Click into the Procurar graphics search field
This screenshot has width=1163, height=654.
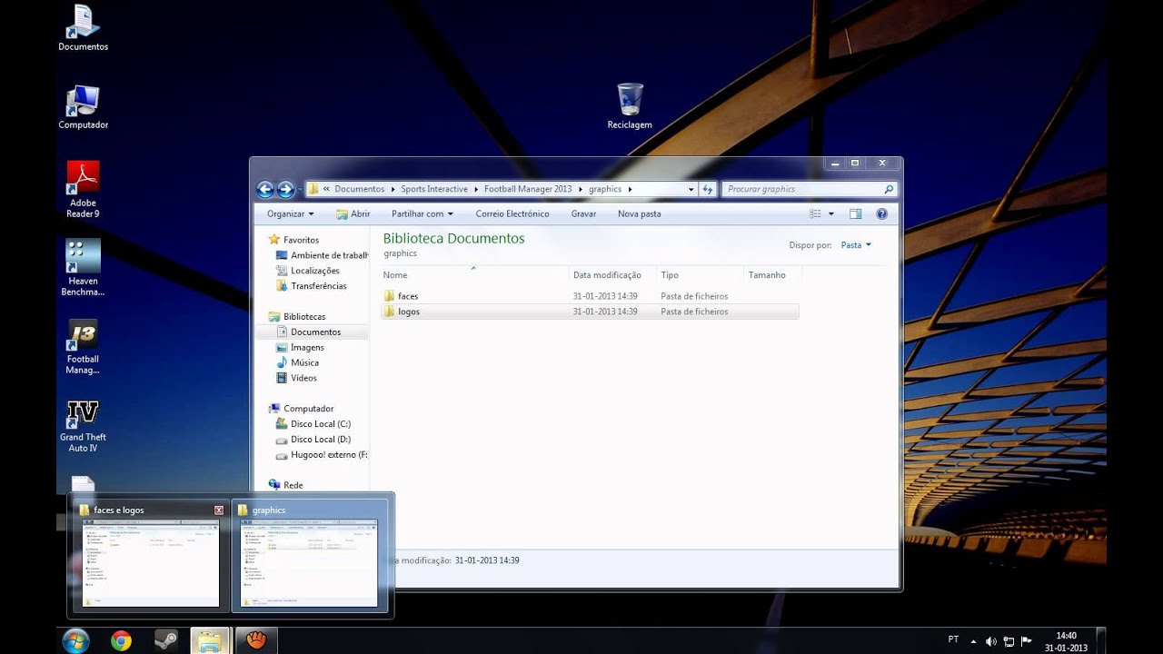point(801,189)
